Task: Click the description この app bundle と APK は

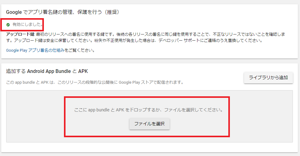Action: [x=95, y=82]
